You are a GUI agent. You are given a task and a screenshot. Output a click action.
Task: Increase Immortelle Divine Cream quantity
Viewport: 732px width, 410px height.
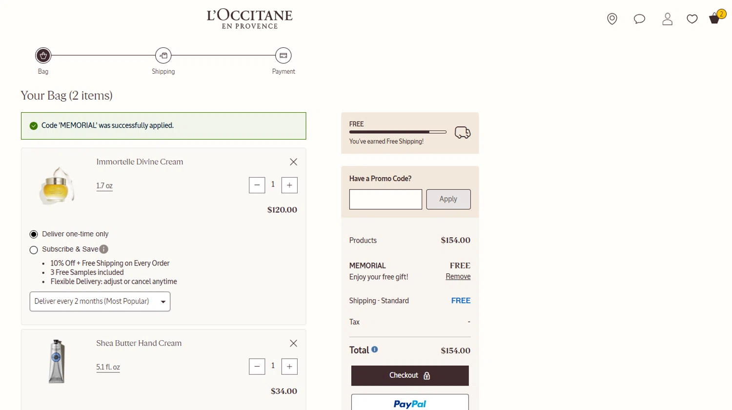(289, 185)
